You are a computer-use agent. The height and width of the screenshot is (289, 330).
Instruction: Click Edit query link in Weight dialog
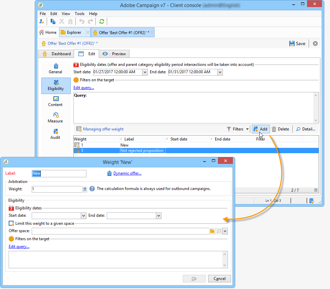click(x=19, y=247)
